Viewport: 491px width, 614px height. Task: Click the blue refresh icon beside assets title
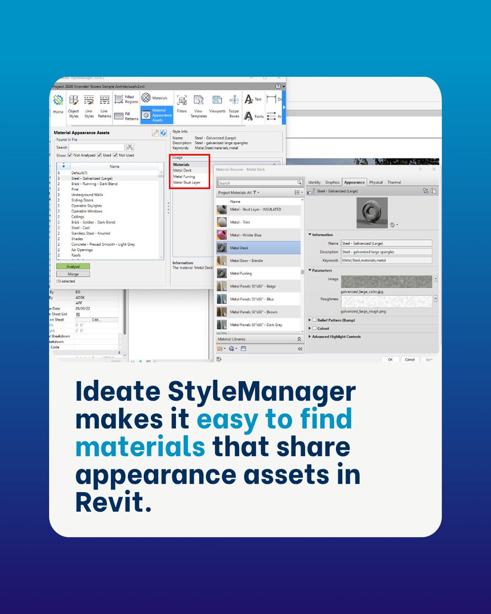click(x=164, y=133)
